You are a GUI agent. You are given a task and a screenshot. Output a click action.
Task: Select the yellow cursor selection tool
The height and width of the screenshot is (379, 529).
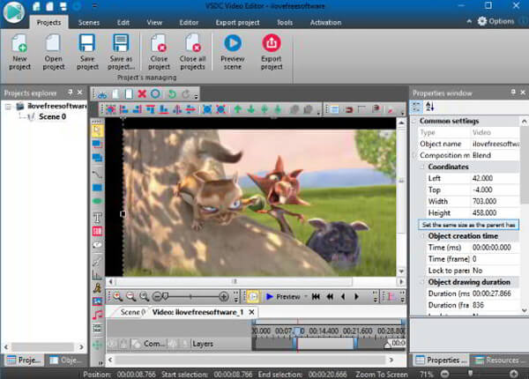tap(97, 130)
